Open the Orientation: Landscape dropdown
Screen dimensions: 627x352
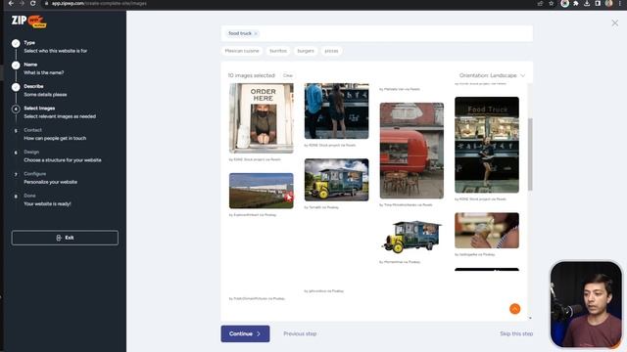[492, 75]
